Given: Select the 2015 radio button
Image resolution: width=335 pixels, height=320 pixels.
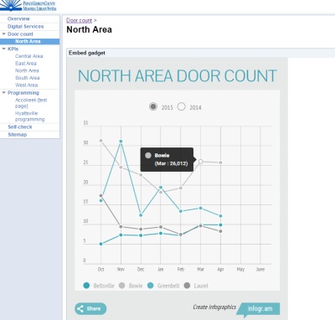Looking at the screenshot, I should tap(153, 106).
